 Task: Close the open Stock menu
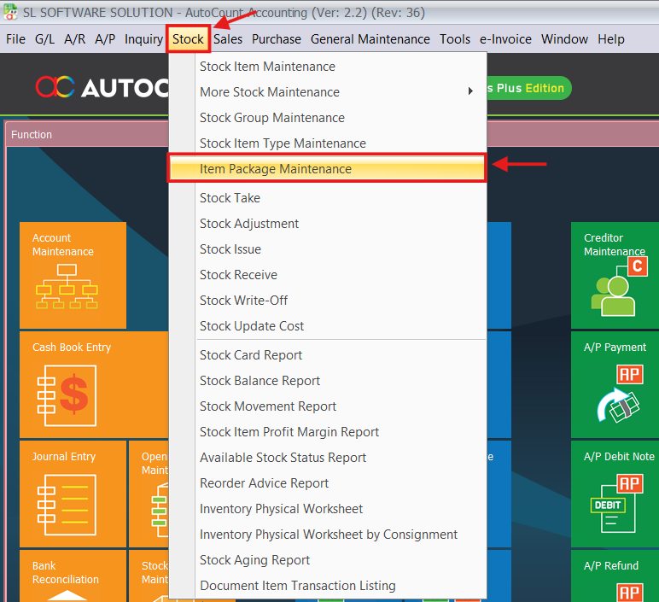point(188,39)
